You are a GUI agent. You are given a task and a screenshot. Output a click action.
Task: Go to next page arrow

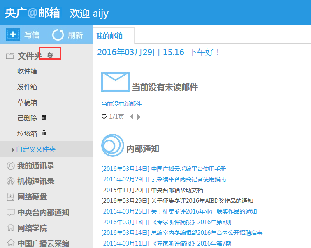pyautogui.click(x=139, y=117)
